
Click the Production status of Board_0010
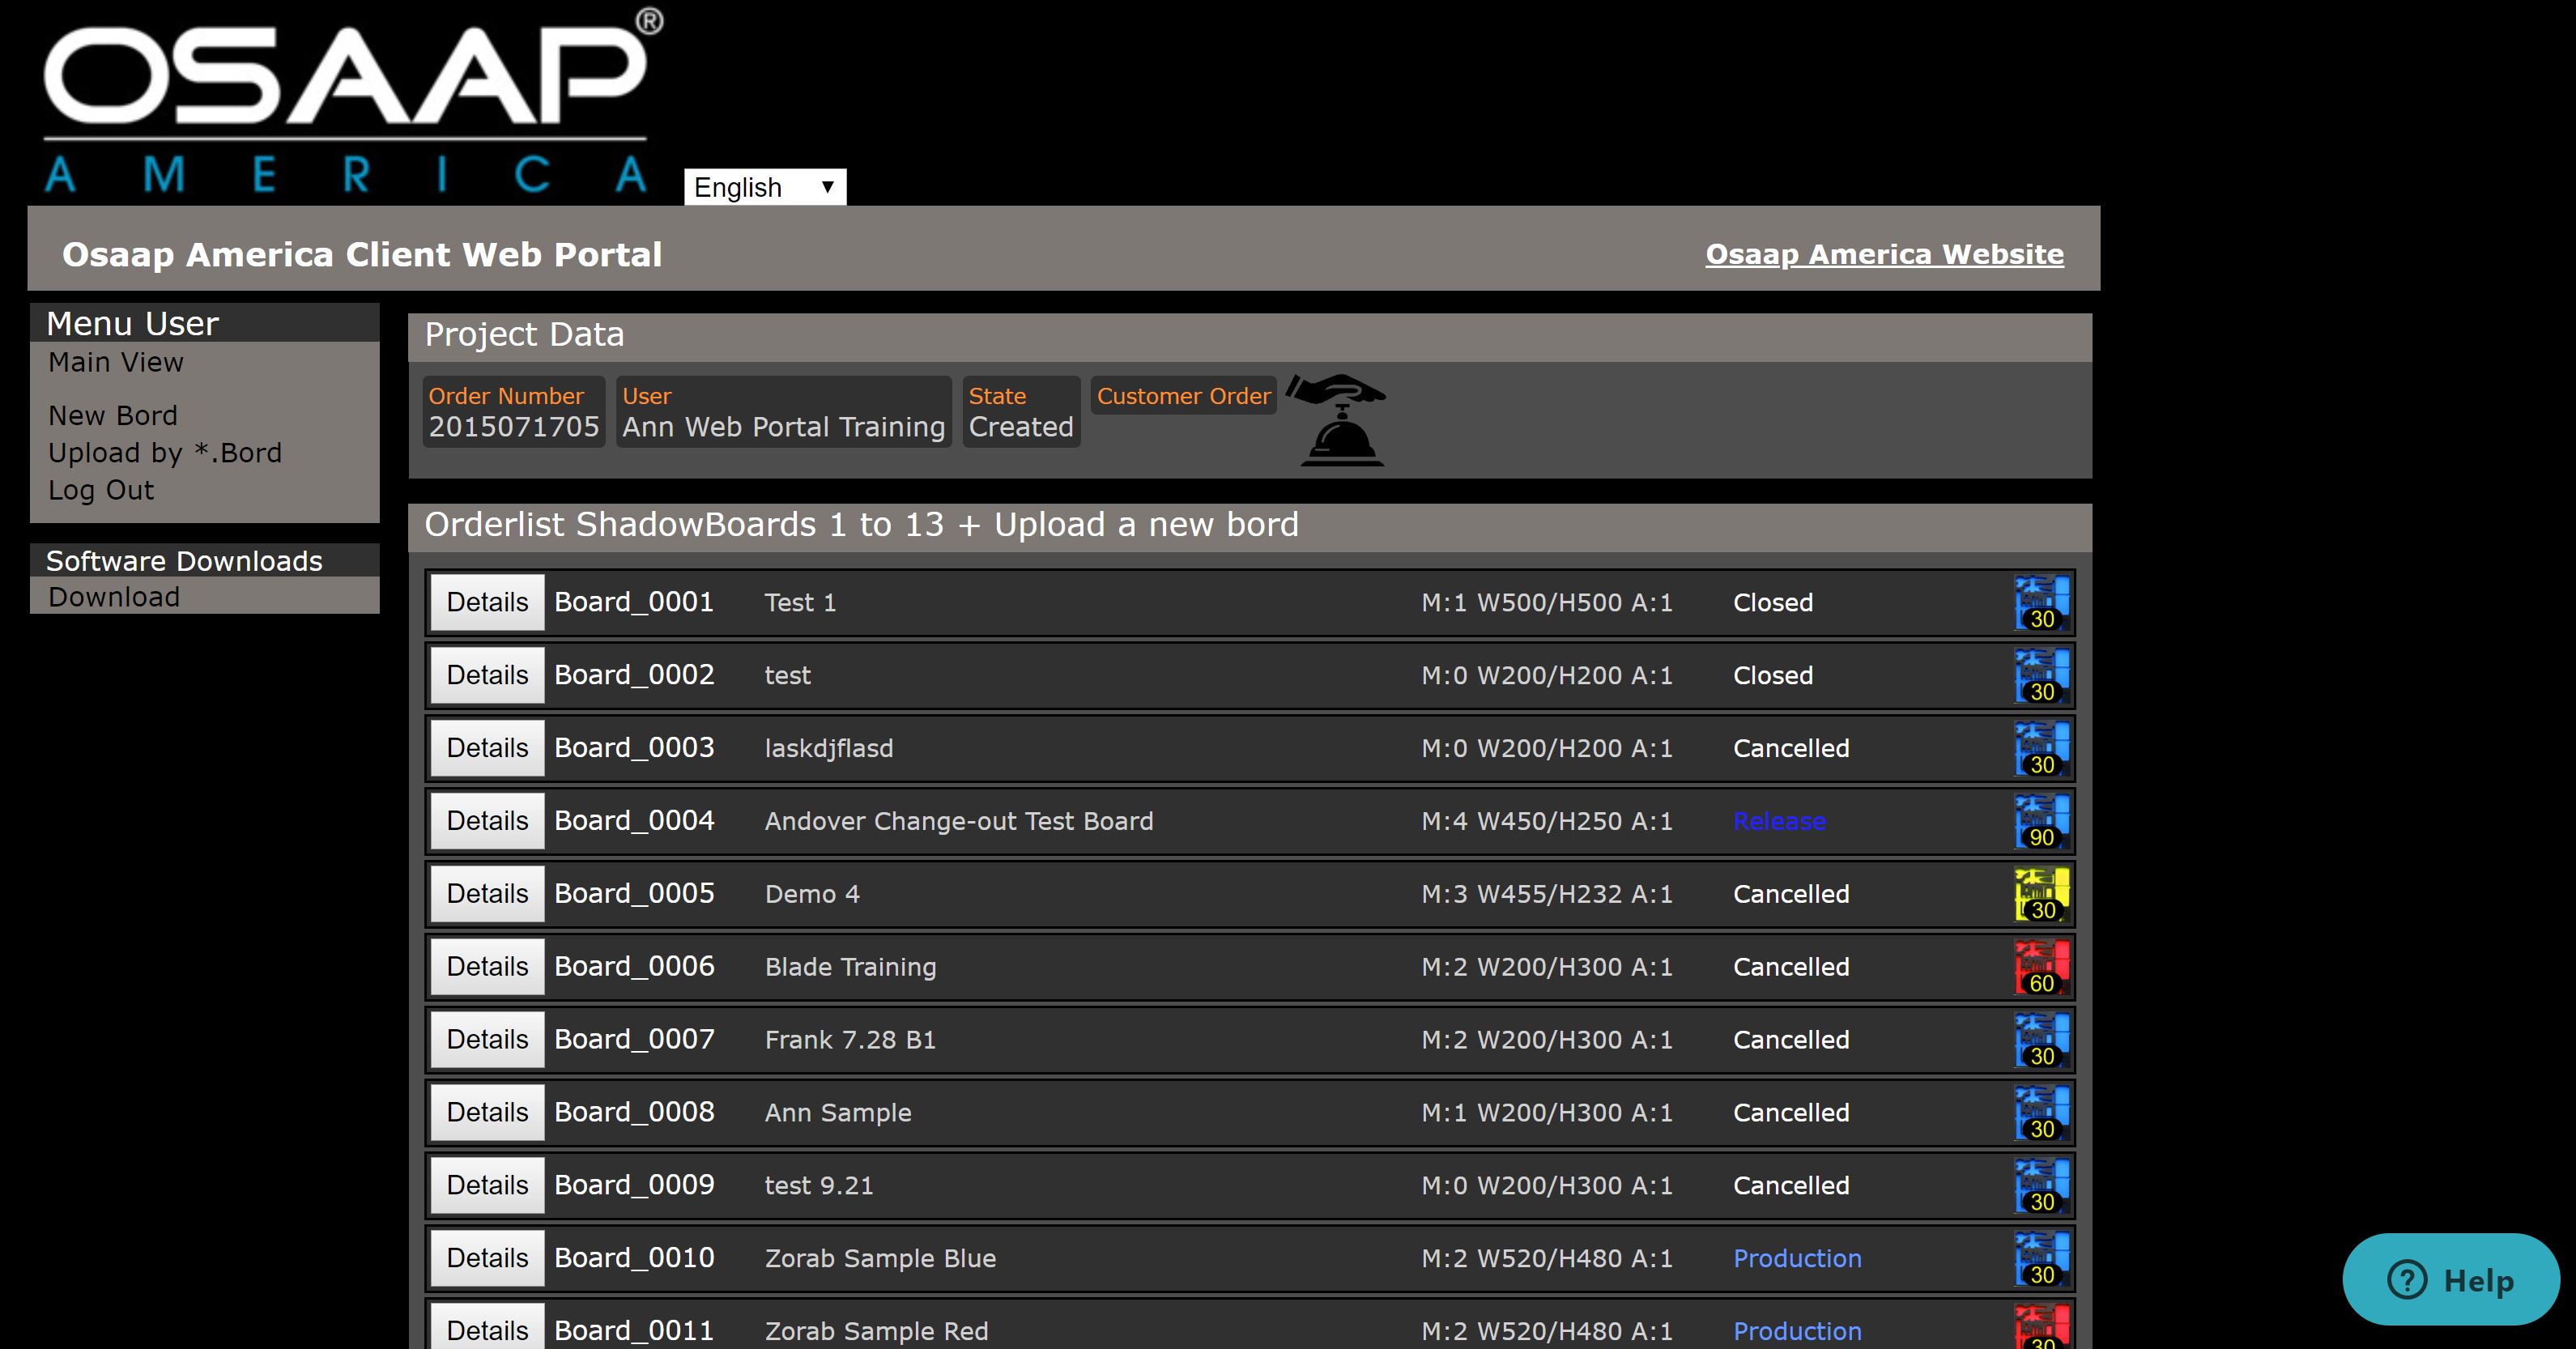point(1797,1258)
